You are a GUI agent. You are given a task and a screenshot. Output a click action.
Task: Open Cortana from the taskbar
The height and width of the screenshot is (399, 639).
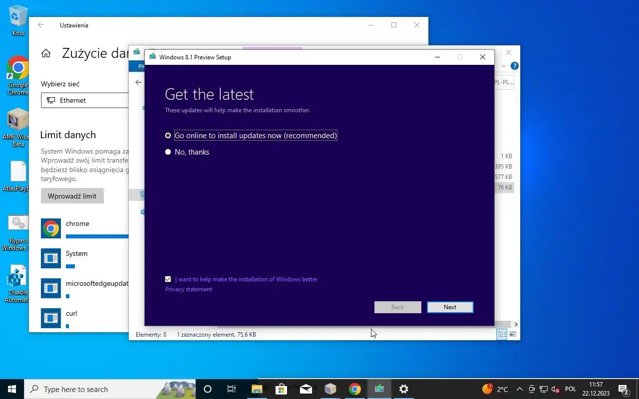tap(208, 389)
